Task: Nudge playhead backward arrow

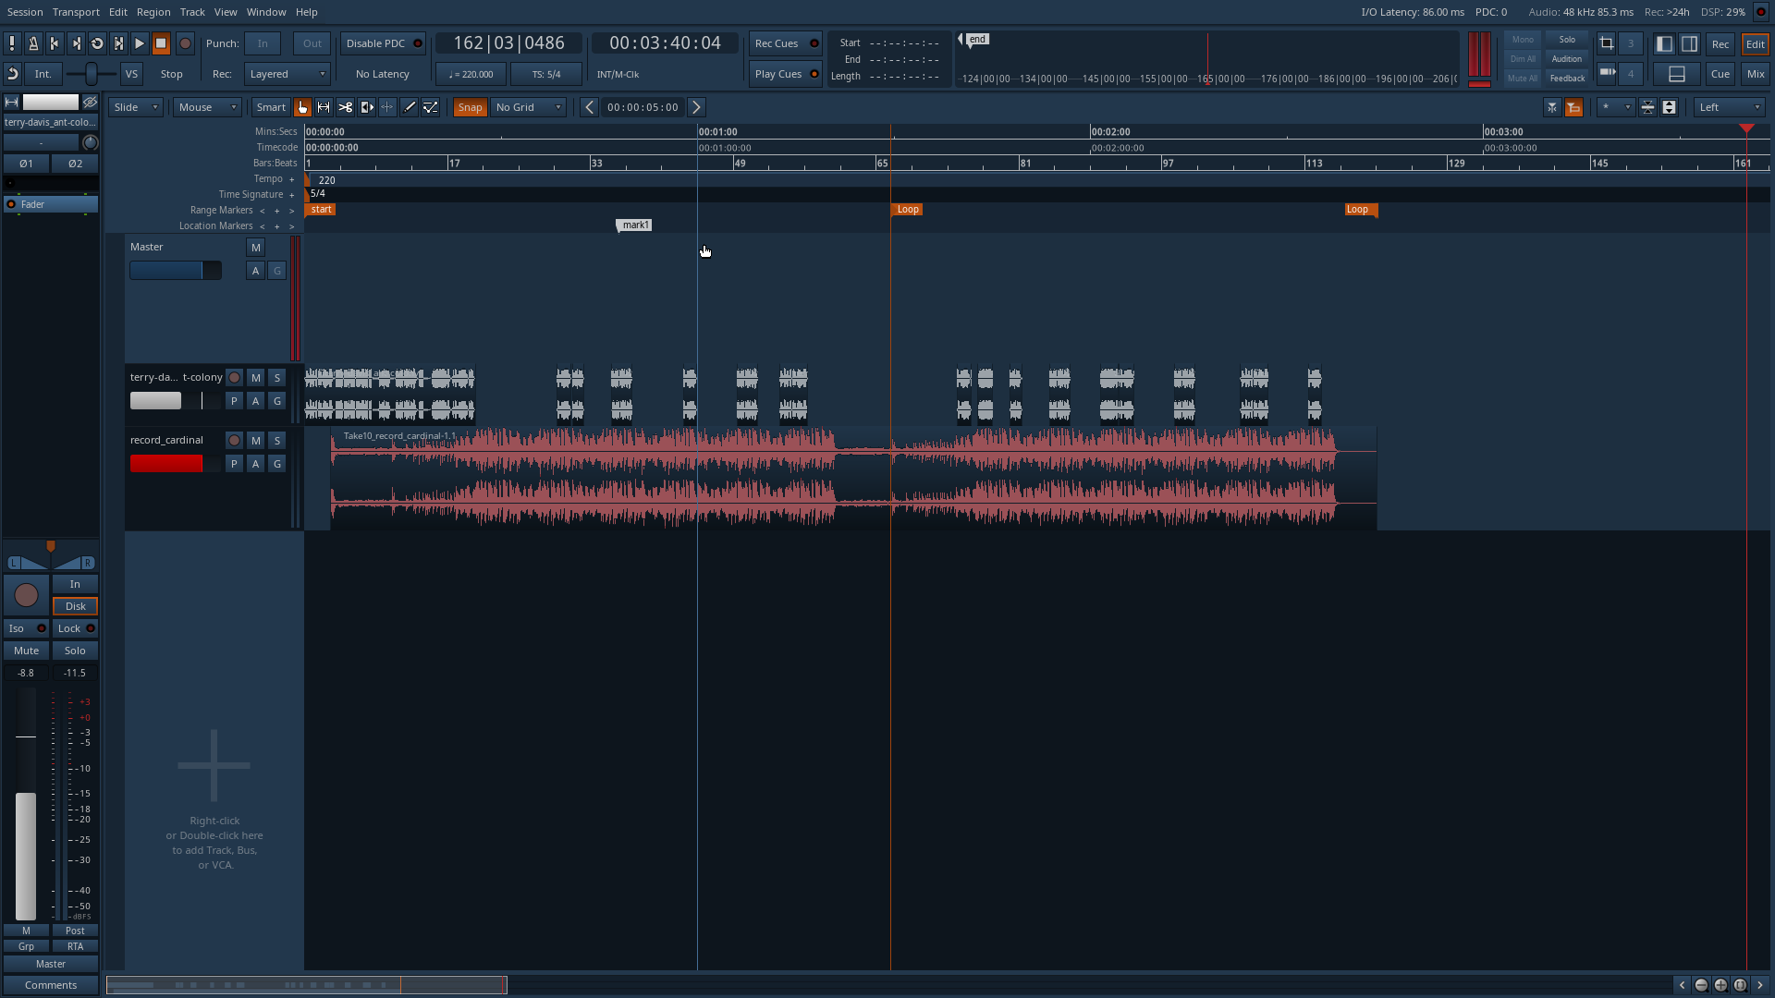Action: [x=589, y=107]
